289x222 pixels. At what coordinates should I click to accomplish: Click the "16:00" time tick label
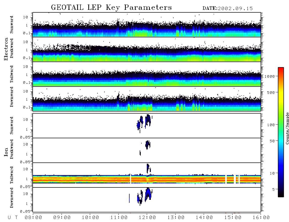click(x=261, y=218)
